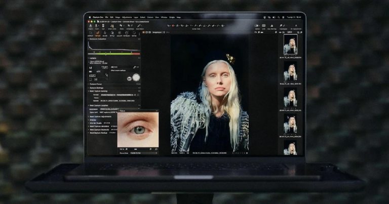Toggle the Exposure Warning triangle icon

(x=272, y=26)
